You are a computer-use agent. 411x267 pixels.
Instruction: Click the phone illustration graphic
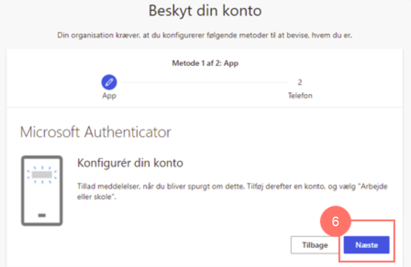pos(42,191)
